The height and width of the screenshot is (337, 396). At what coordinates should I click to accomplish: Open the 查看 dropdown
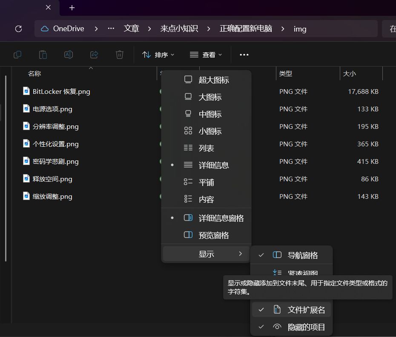(206, 55)
